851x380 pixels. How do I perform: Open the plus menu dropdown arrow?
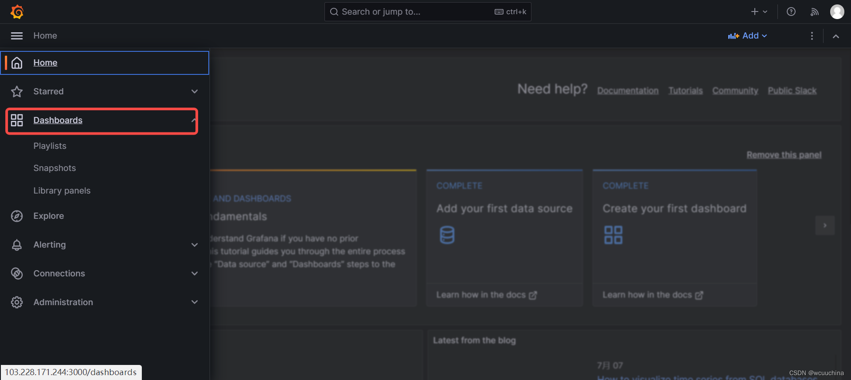tap(765, 12)
